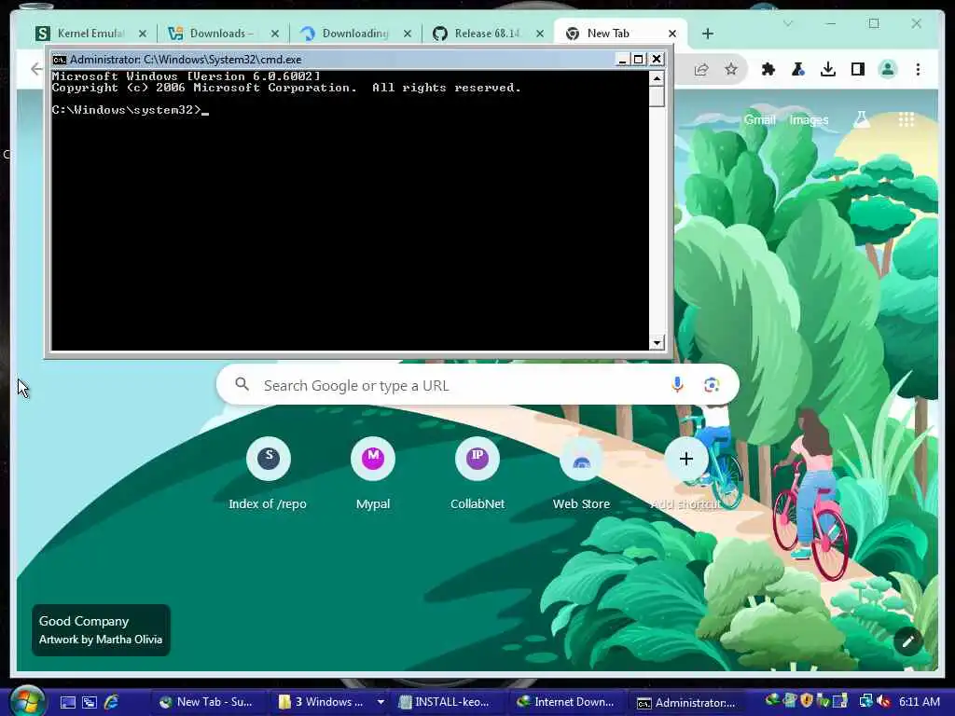This screenshot has width=955, height=716.
Task: Bookmark this page with star icon
Action: (x=731, y=69)
